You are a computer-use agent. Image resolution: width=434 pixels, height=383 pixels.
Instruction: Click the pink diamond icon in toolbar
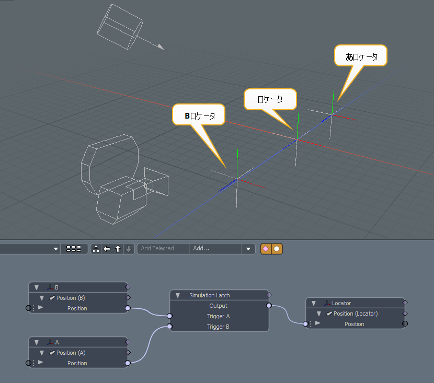(x=266, y=249)
